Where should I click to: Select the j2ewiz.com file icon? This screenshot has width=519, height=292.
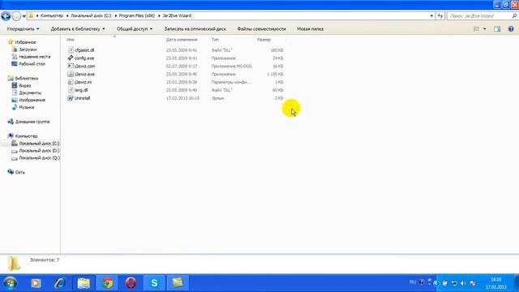(x=71, y=66)
